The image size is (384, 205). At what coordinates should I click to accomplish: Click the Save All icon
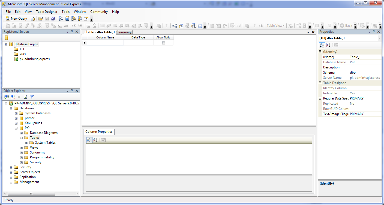coord(53,19)
